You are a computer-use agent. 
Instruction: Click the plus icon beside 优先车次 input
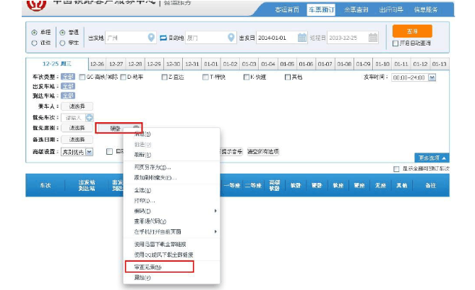click(x=90, y=117)
